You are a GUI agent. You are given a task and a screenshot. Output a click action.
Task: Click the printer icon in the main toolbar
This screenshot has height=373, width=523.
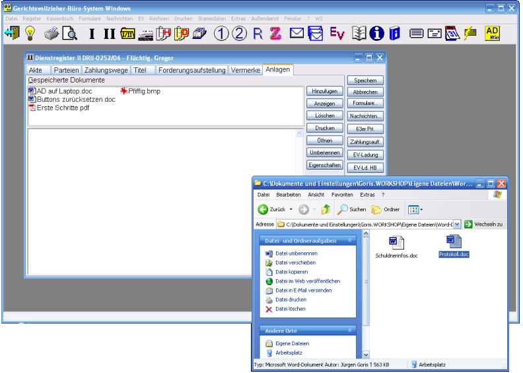coord(52,33)
